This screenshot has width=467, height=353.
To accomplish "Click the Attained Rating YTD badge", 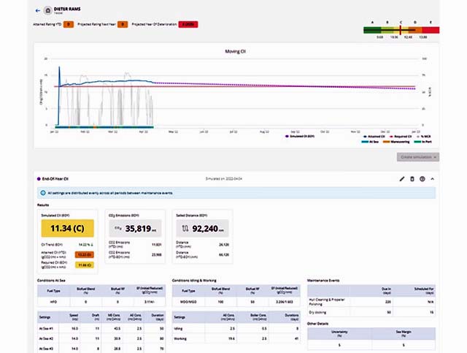I will pyautogui.click(x=68, y=25).
